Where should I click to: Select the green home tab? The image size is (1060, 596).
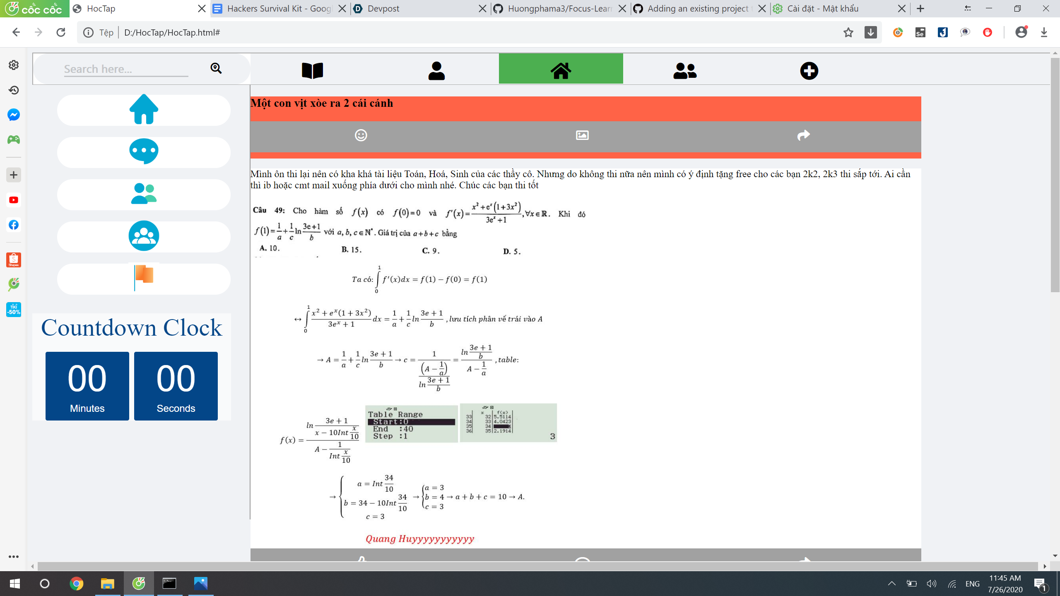[561, 70]
